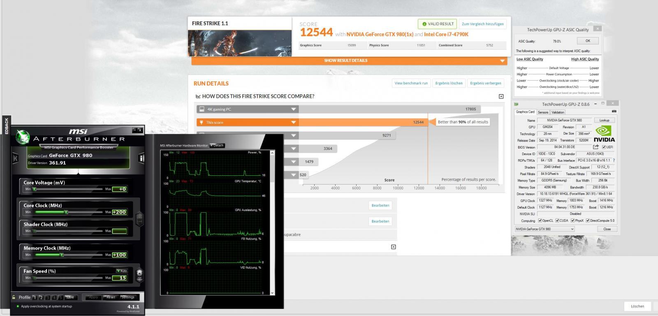Open Kombustor with the K side button
Screen dimensions: 658x316
pyautogui.click(x=16, y=158)
